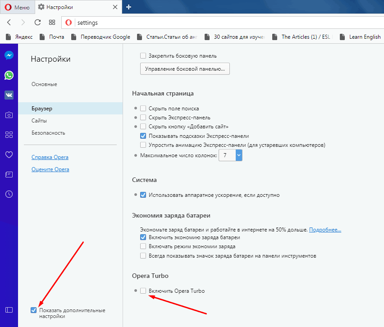Open VK panel in the sidebar
The width and height of the screenshot is (384, 327).
tap(9, 95)
